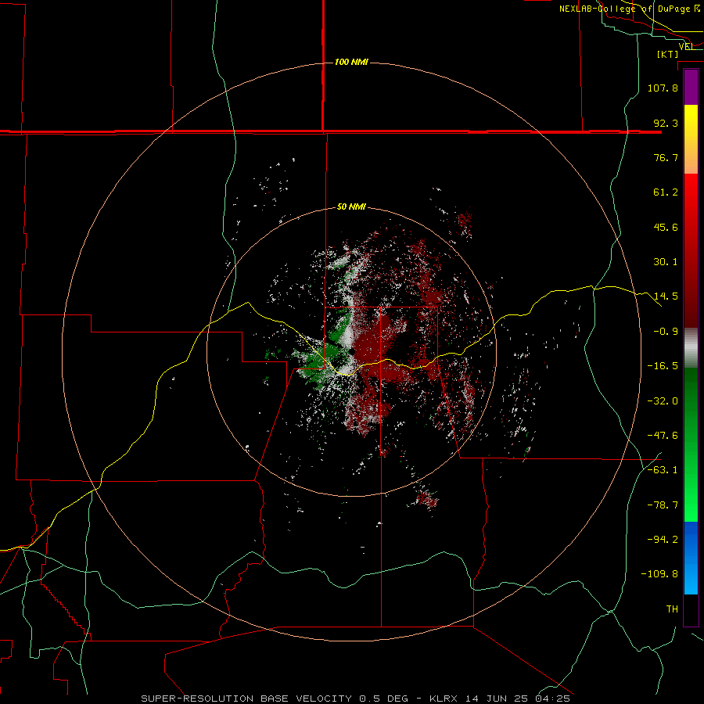Pick the red segment of the velocity scale
Image resolution: width=704 pixels, height=704 pixels.
point(691,250)
